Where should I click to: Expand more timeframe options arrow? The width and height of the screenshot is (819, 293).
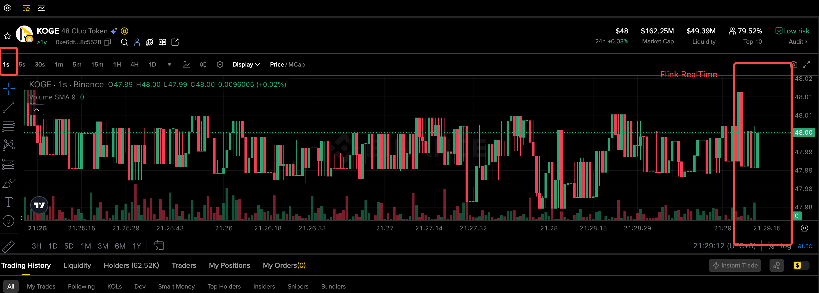tap(169, 64)
